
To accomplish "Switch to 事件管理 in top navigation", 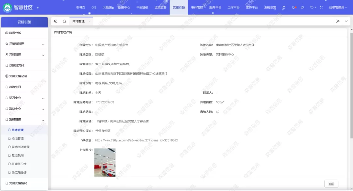I will 197,8.
